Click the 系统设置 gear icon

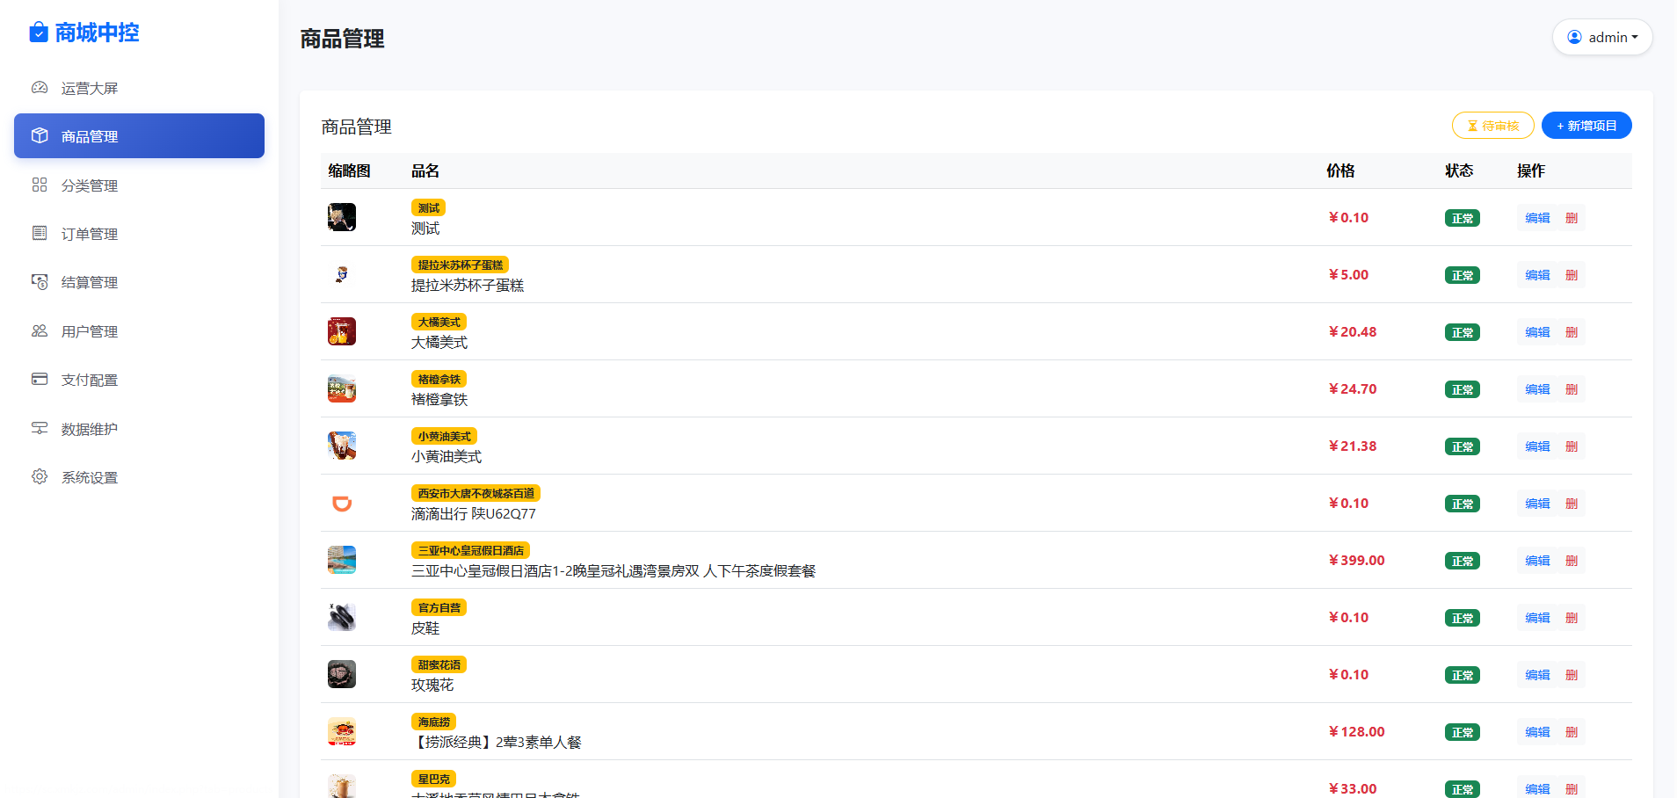40,477
